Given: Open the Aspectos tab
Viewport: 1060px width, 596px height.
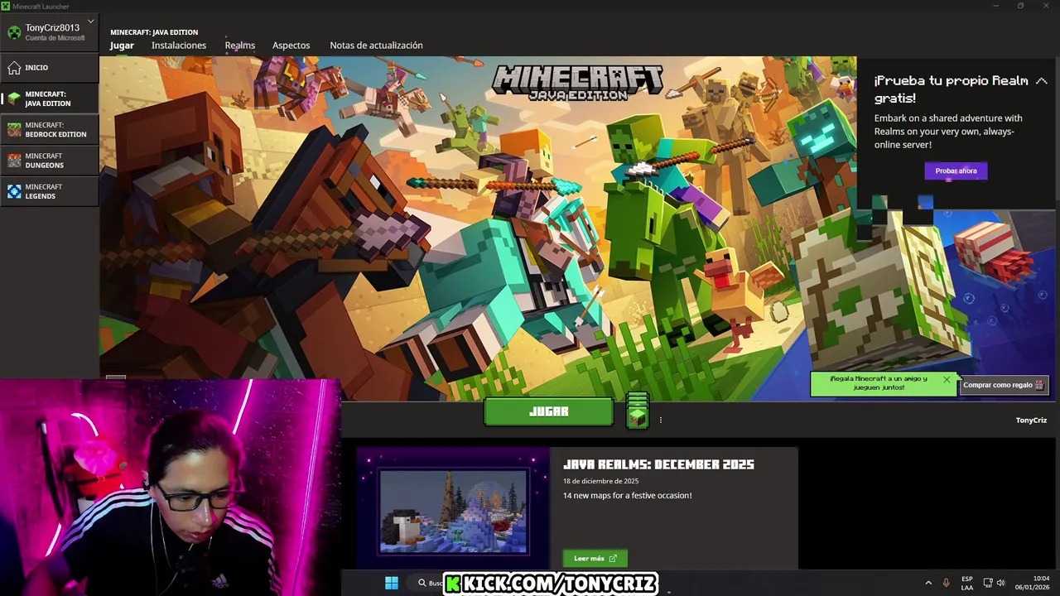Looking at the screenshot, I should pos(291,46).
